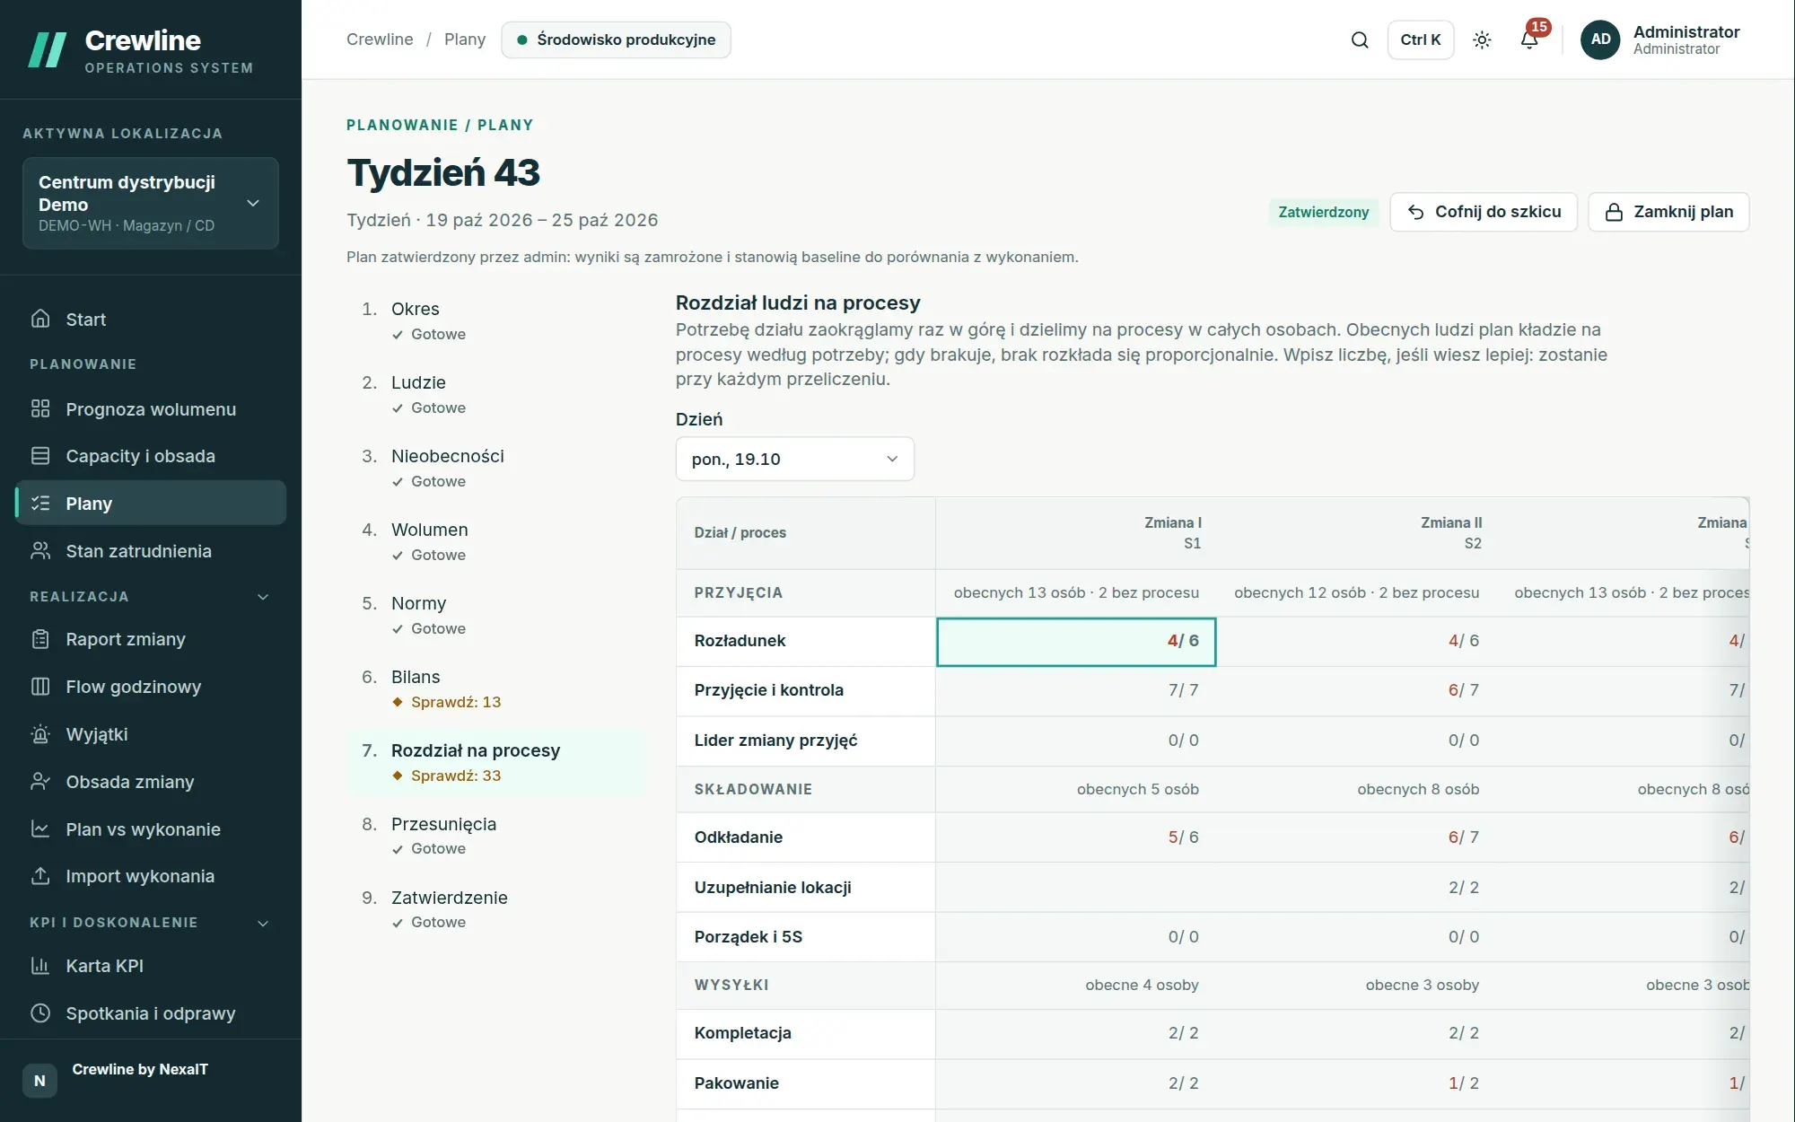Click the Środowisko produkcyjne badge
The width and height of the screenshot is (1795, 1122).
click(616, 39)
